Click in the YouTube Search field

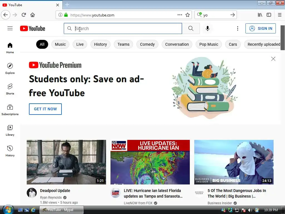pyautogui.click(x=123, y=28)
